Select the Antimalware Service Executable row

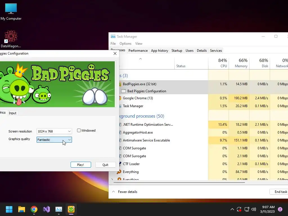point(204,140)
